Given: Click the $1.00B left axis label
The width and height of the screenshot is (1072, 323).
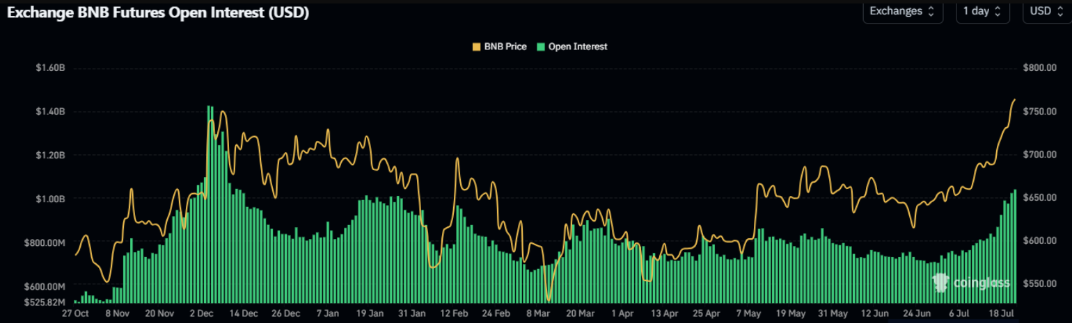Looking at the screenshot, I should [x=50, y=199].
